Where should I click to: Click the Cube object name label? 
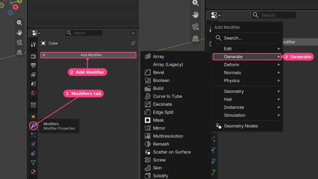pos(53,43)
